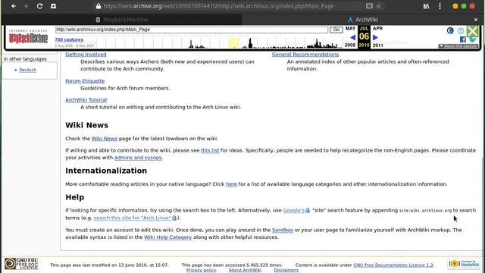Click the site:wiki.archlinux.org code text
485x273 pixels.
(x=425, y=211)
